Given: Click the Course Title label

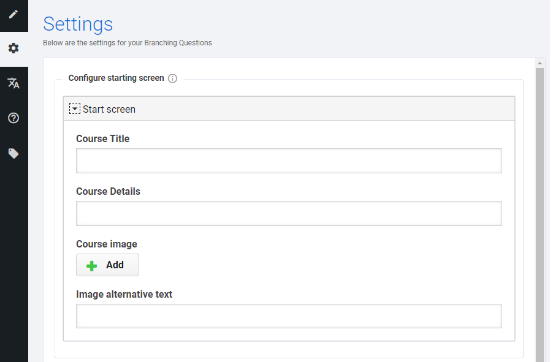Looking at the screenshot, I should click(103, 138).
